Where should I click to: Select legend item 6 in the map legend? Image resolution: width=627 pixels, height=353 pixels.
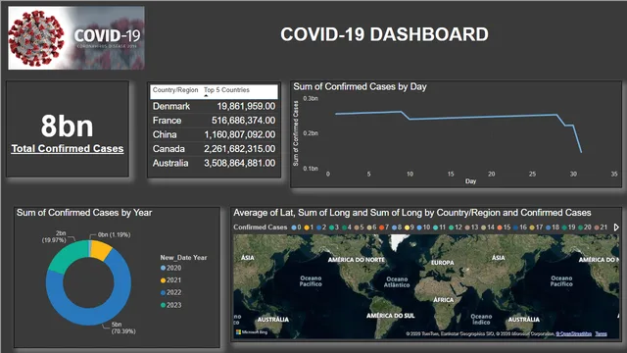click(372, 227)
